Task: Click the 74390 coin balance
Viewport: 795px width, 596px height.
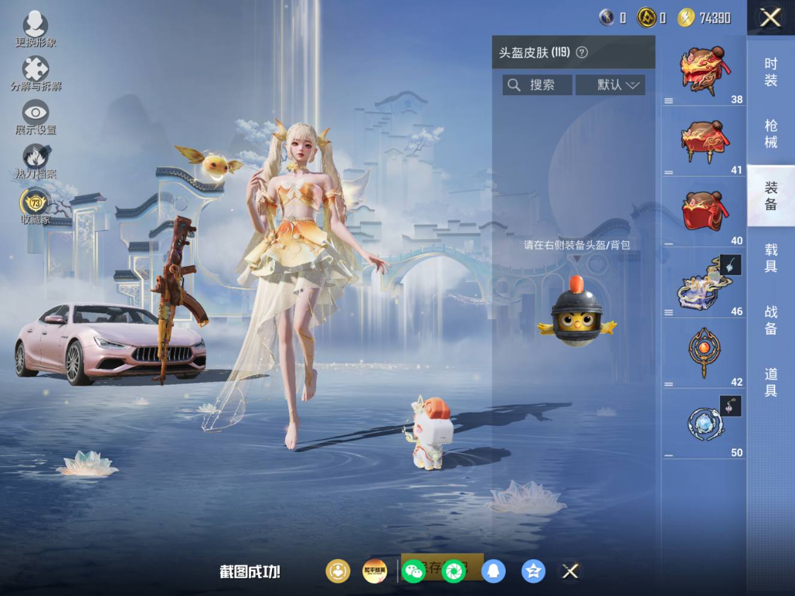Action: tap(715, 19)
